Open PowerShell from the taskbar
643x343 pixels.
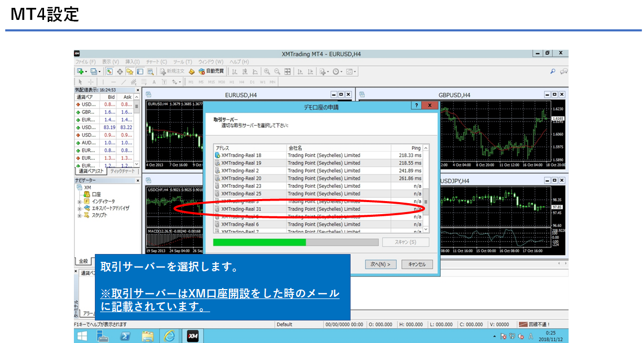click(125, 336)
